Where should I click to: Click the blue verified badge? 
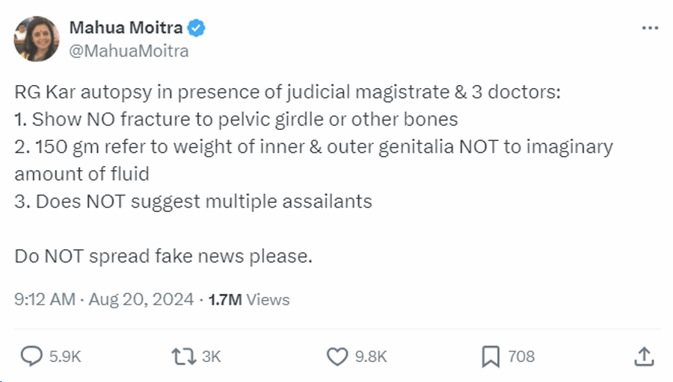(x=197, y=28)
